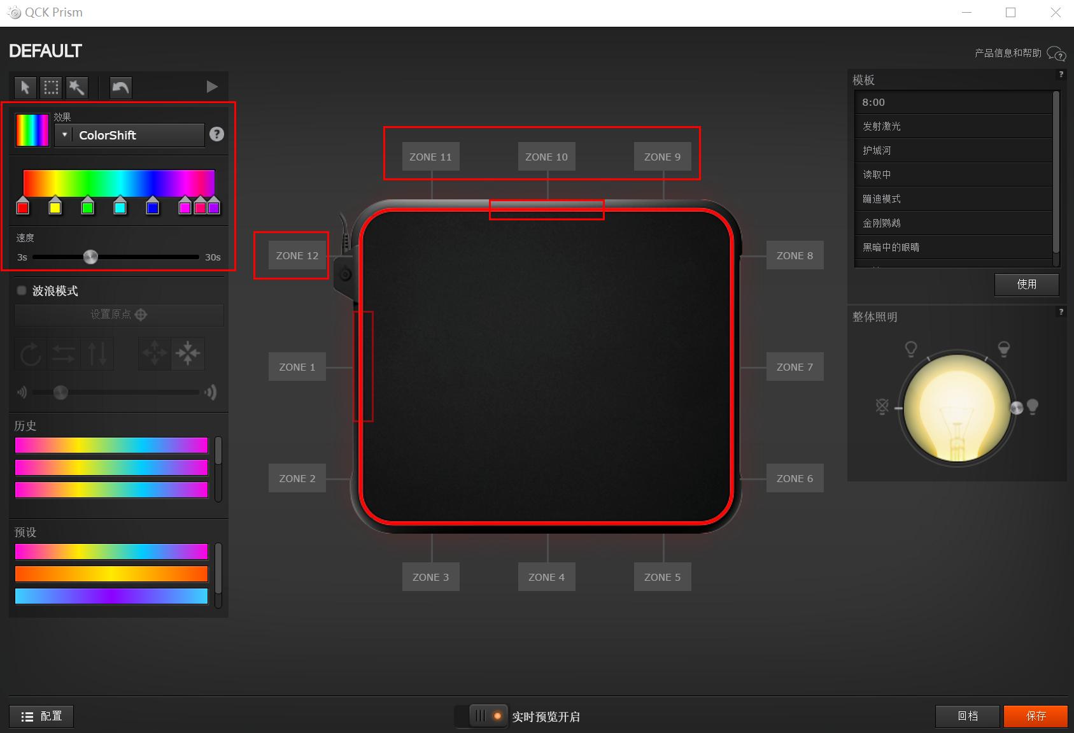Activate the magic wand selection tool
Screen dimensions: 1074x733
click(x=76, y=87)
